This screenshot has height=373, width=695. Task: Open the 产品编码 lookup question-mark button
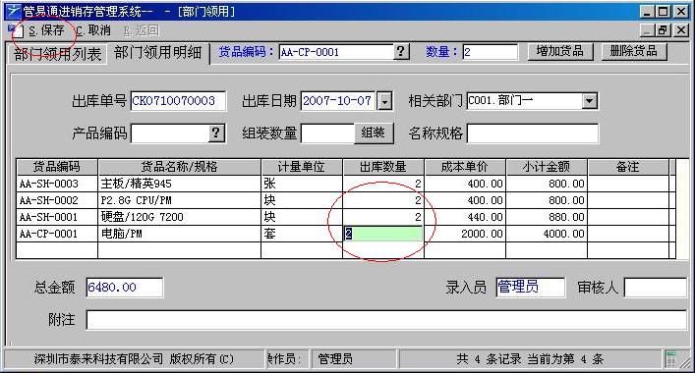point(216,133)
